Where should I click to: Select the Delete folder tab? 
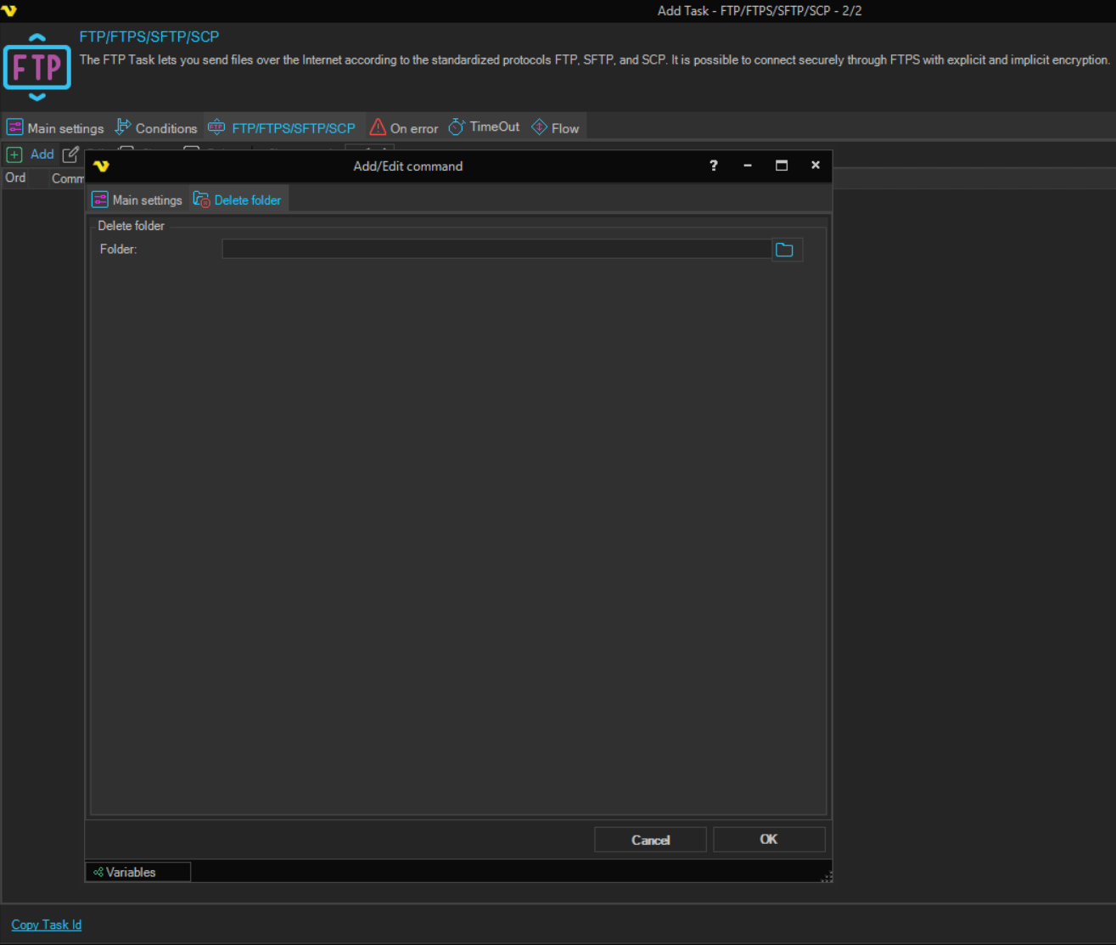click(238, 200)
